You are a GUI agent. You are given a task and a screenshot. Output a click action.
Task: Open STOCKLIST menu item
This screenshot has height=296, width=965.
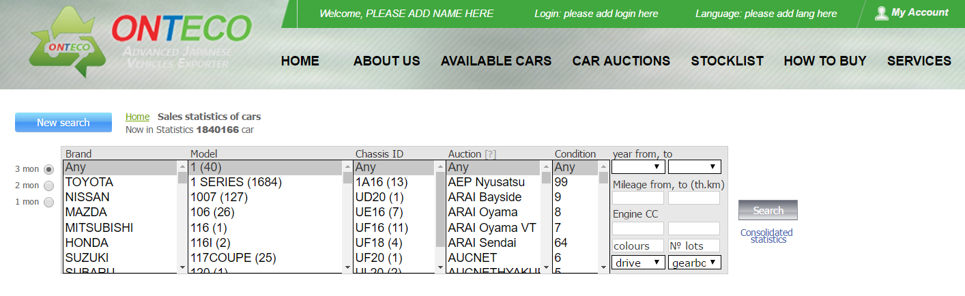point(728,61)
